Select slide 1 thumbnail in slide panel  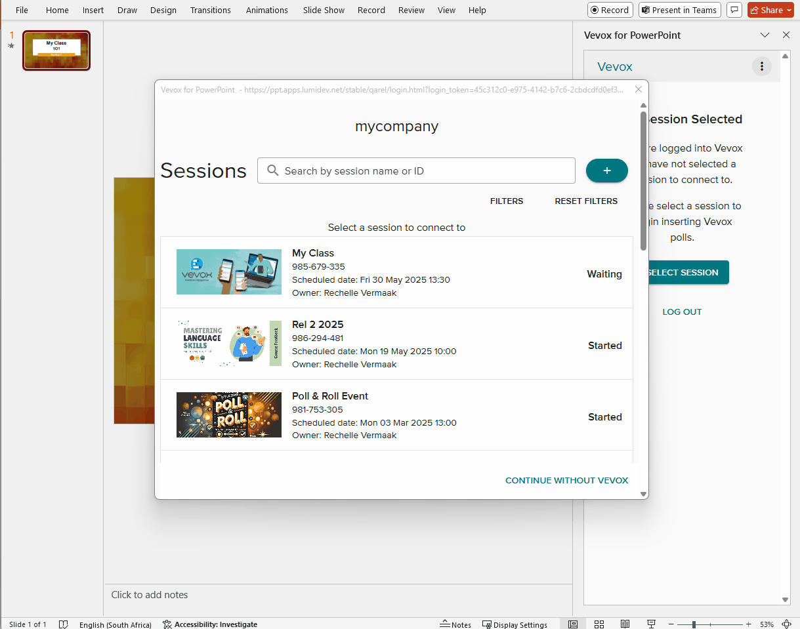point(56,51)
